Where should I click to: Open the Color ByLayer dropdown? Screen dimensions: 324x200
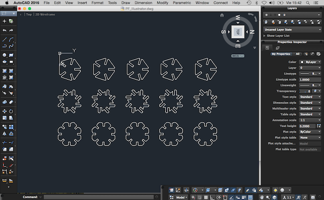coord(310,62)
